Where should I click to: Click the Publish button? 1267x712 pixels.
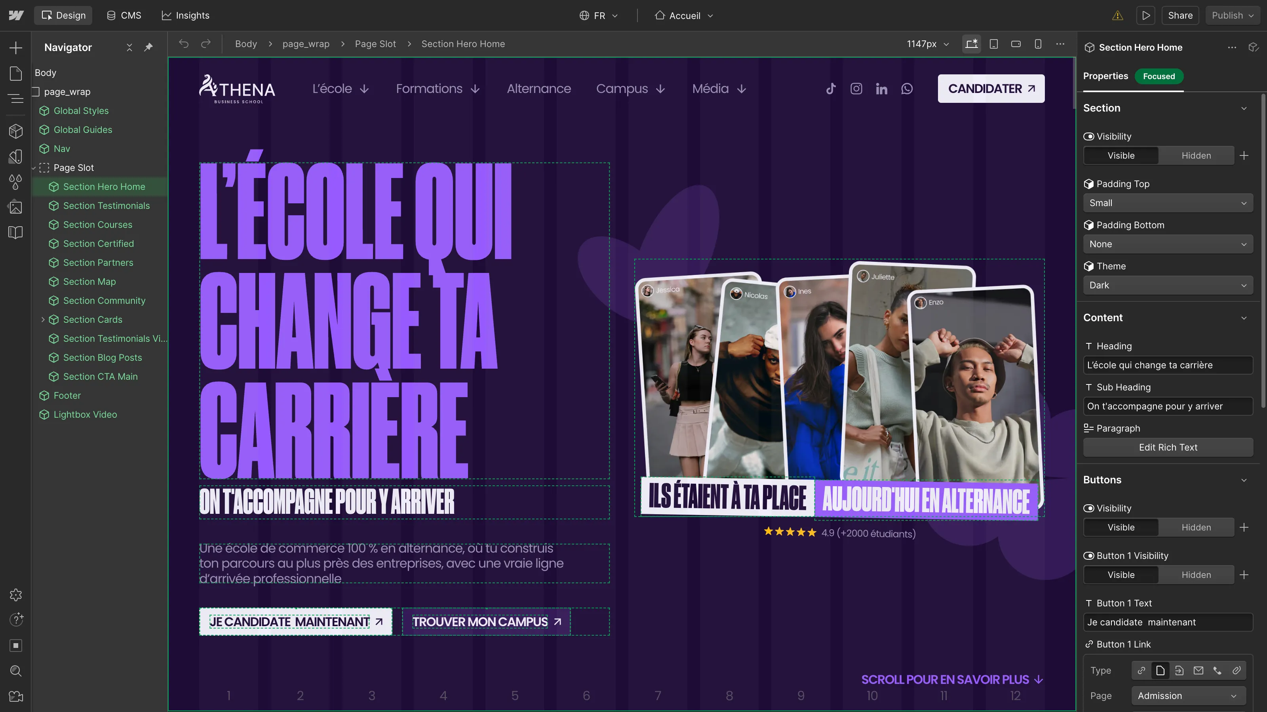click(1228, 15)
